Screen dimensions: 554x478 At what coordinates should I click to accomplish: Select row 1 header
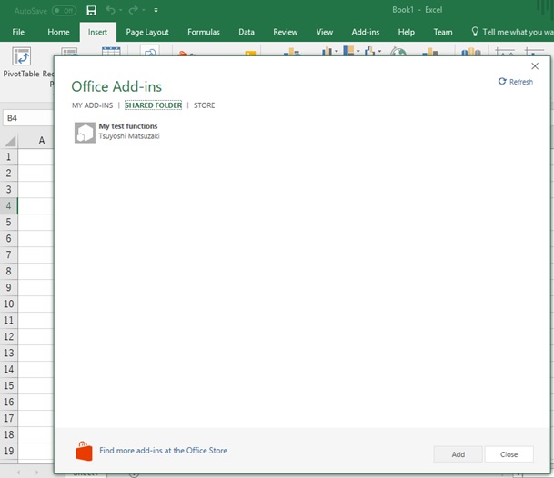point(8,156)
